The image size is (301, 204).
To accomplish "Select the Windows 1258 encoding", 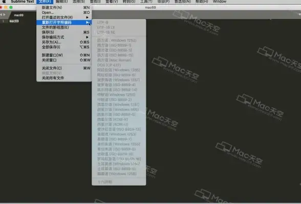I will pyautogui.click(x=119, y=174).
